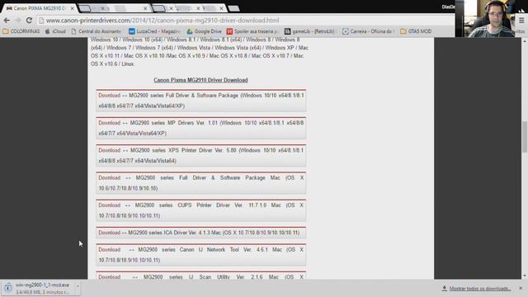Download MG2900 series IJ Scan Utility Mac

pos(109,277)
